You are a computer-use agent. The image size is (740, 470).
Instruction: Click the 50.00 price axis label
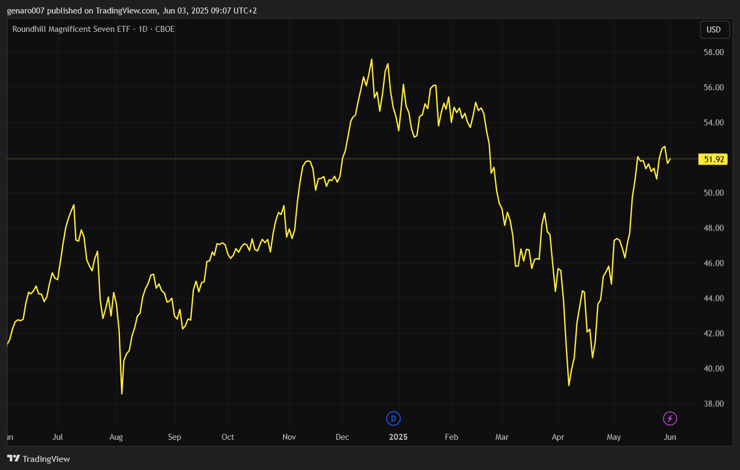(714, 193)
